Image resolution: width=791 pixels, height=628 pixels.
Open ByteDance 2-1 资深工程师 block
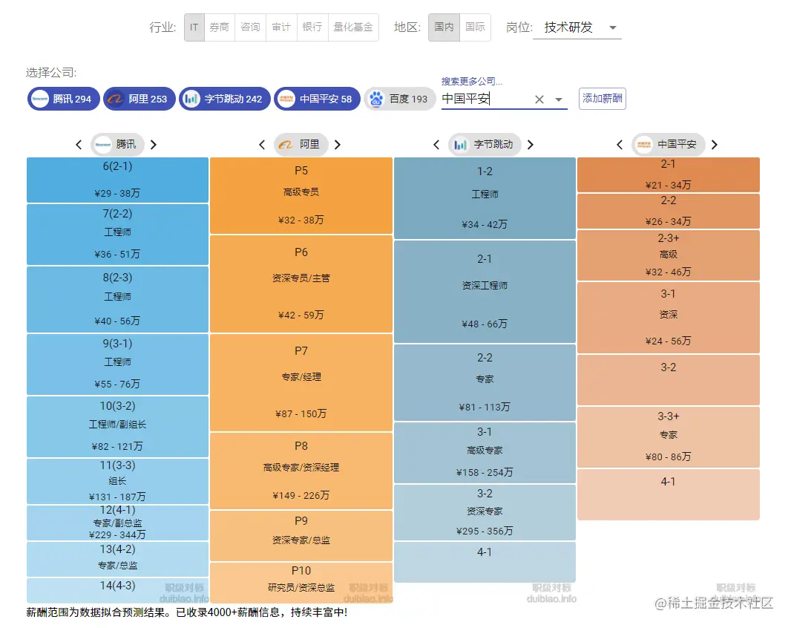coord(485,292)
